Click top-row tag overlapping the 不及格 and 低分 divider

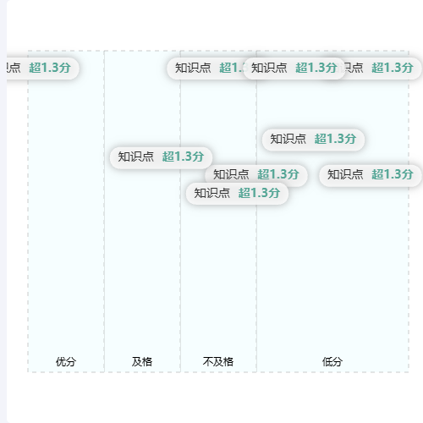coord(294,69)
